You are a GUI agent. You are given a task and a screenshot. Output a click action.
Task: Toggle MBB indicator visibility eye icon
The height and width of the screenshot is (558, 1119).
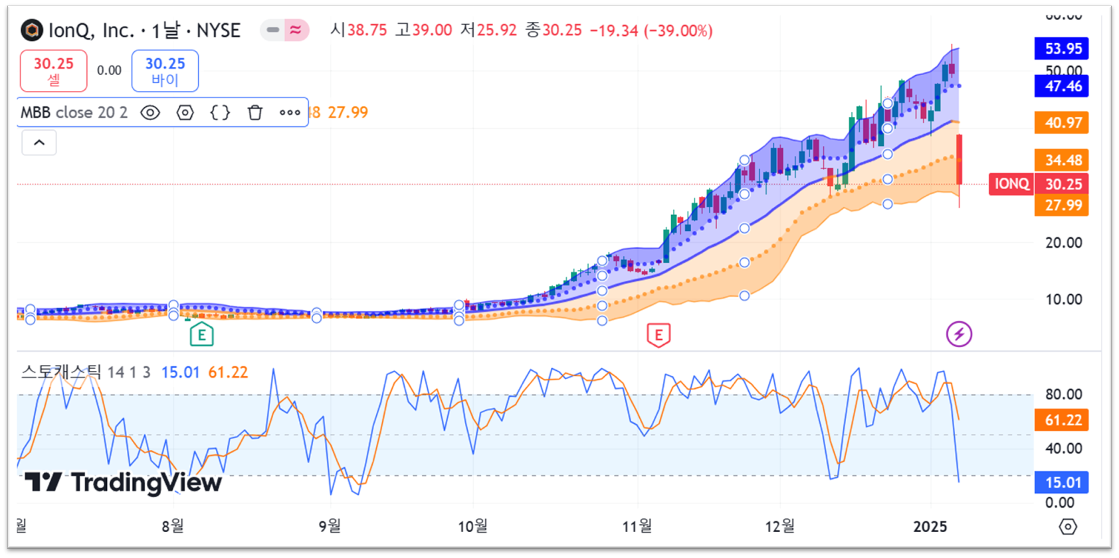point(150,113)
